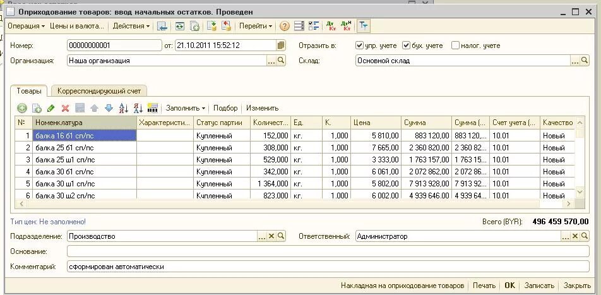The height and width of the screenshot is (295, 601).
Task: Move the row down with blue arrow
Action: tap(109, 108)
